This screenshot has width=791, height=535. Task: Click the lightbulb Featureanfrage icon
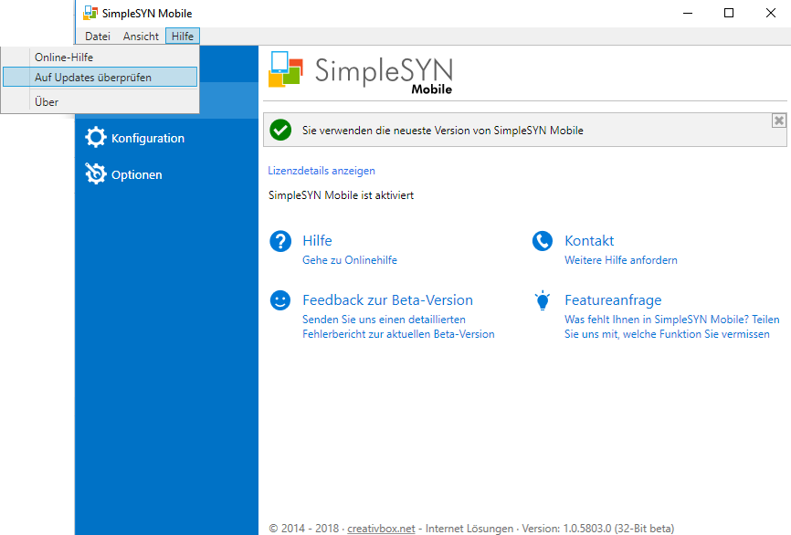(x=543, y=300)
